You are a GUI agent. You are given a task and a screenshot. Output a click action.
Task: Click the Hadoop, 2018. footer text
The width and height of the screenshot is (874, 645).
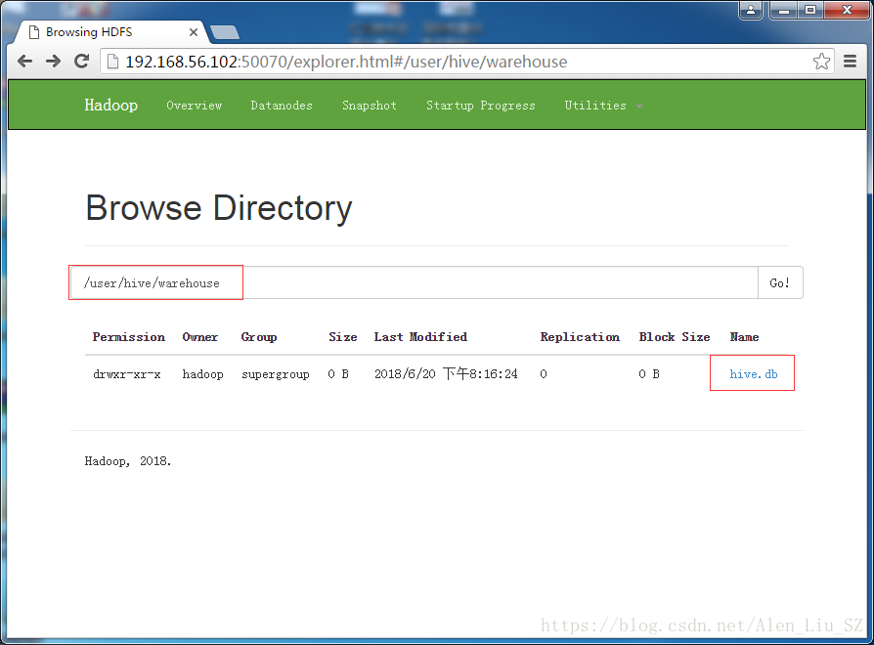pyautogui.click(x=128, y=461)
